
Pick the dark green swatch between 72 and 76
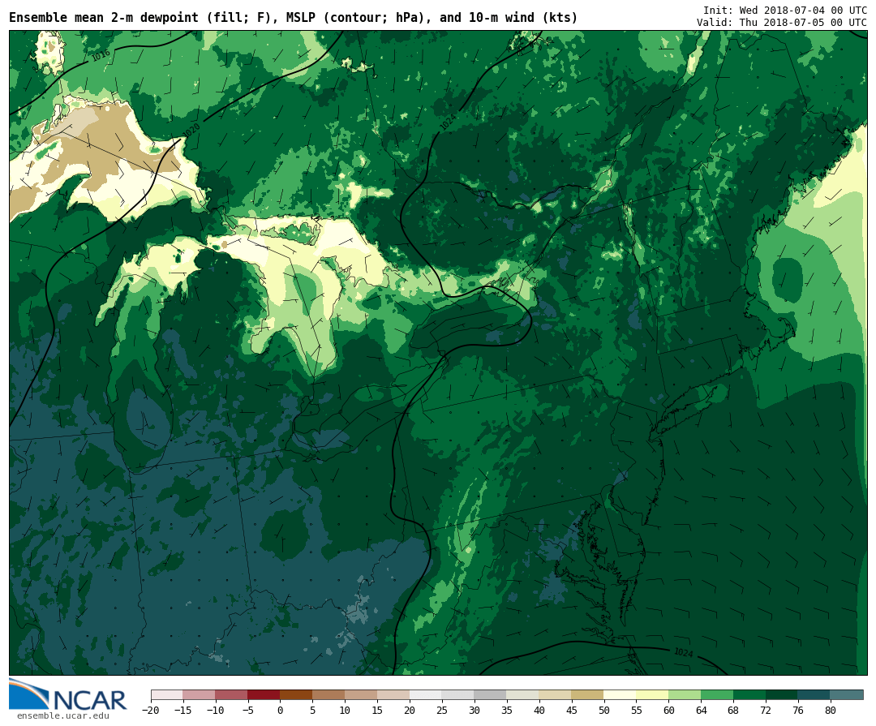(x=783, y=694)
